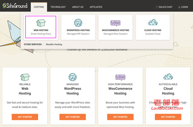Image resolution: width=193 pixels, height=127 pixels.
Task: Click Get Started under WooCommerce Hosting
Action: pos(120,117)
